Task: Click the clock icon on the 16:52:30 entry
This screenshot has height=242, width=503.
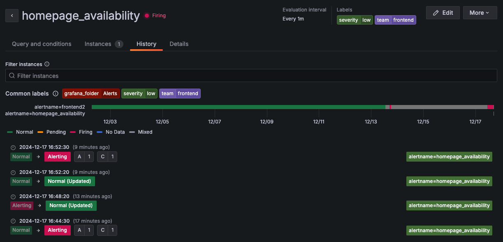Action: (13, 147)
